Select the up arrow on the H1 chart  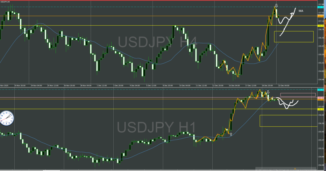tap(230, 134)
